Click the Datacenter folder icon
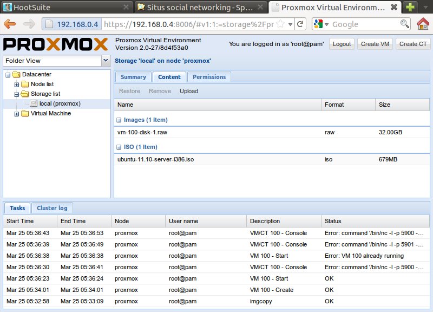Image resolution: width=433 pixels, height=312 pixels. tap(16, 74)
